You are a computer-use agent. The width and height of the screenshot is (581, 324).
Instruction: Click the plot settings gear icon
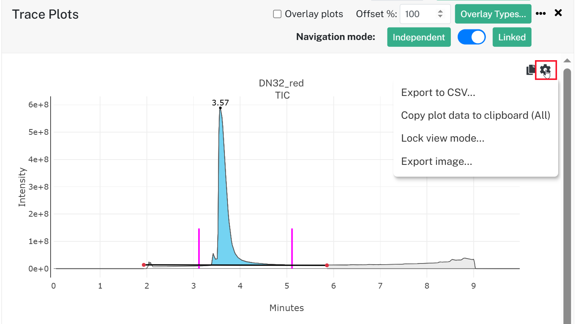(545, 70)
